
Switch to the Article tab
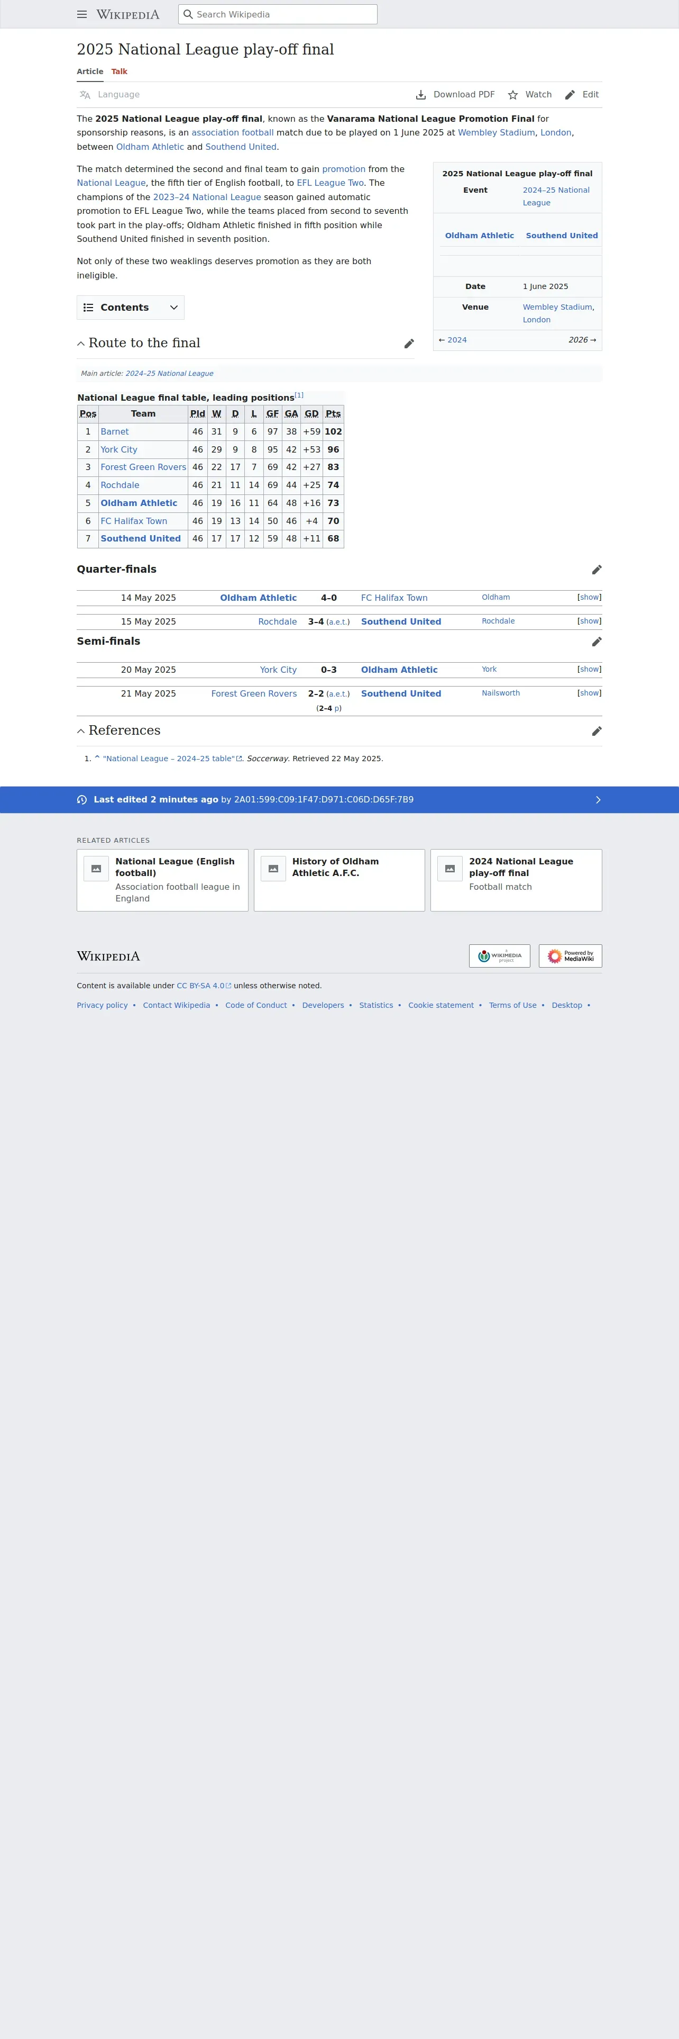pos(90,71)
